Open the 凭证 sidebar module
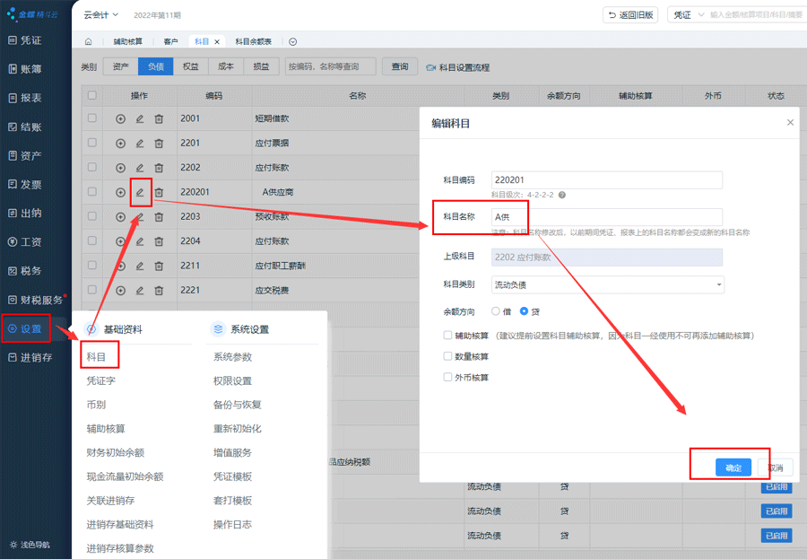This screenshot has width=807, height=559. point(25,40)
